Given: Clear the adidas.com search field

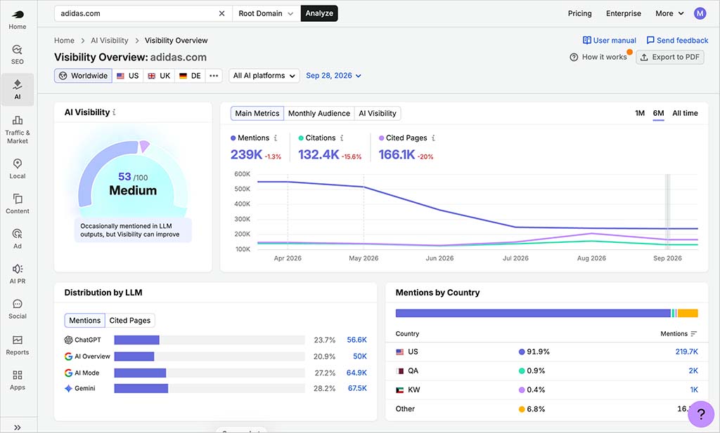Looking at the screenshot, I should tap(221, 13).
